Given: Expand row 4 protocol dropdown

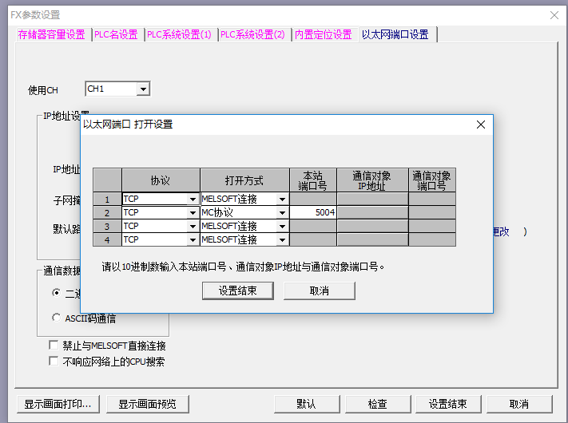Looking at the screenshot, I should tap(193, 239).
